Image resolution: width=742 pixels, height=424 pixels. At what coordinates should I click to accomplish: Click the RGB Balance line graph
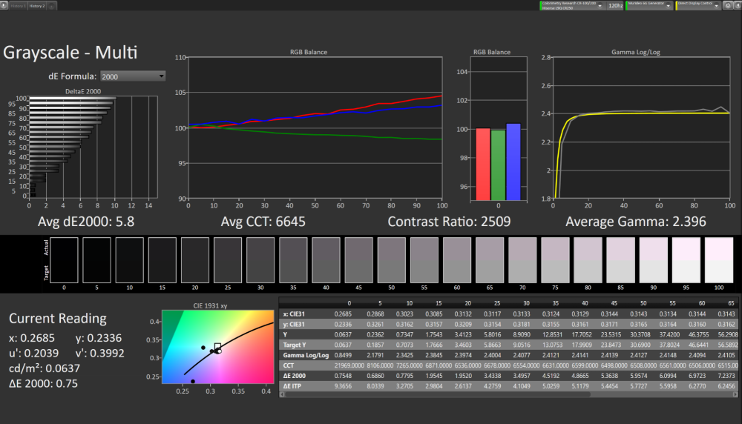coord(315,127)
